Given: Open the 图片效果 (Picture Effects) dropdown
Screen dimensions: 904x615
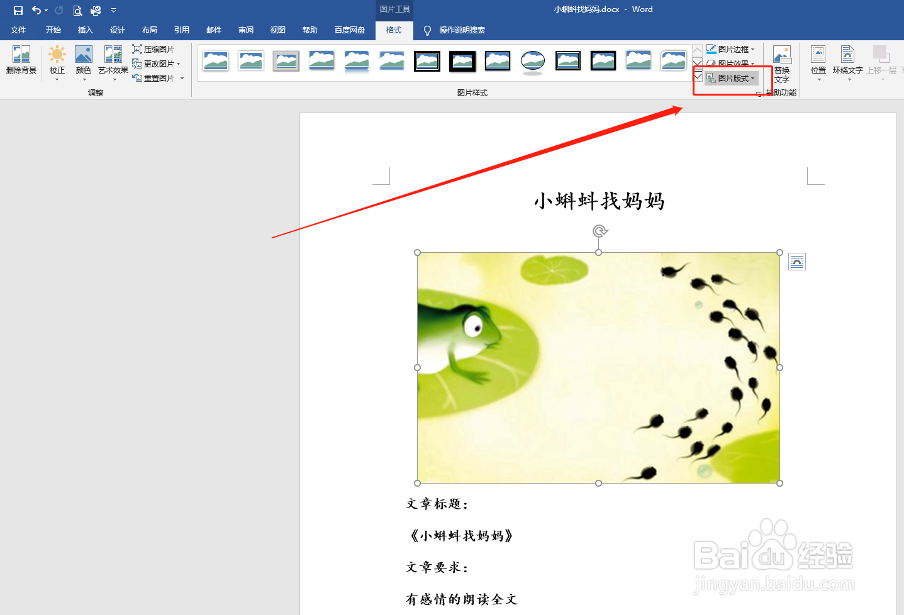Looking at the screenshot, I should tap(732, 63).
